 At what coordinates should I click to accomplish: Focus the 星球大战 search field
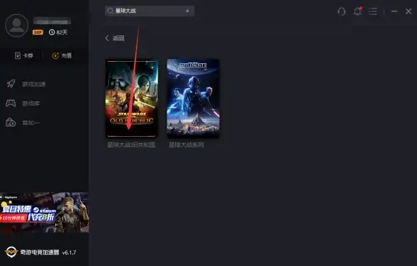(150, 11)
